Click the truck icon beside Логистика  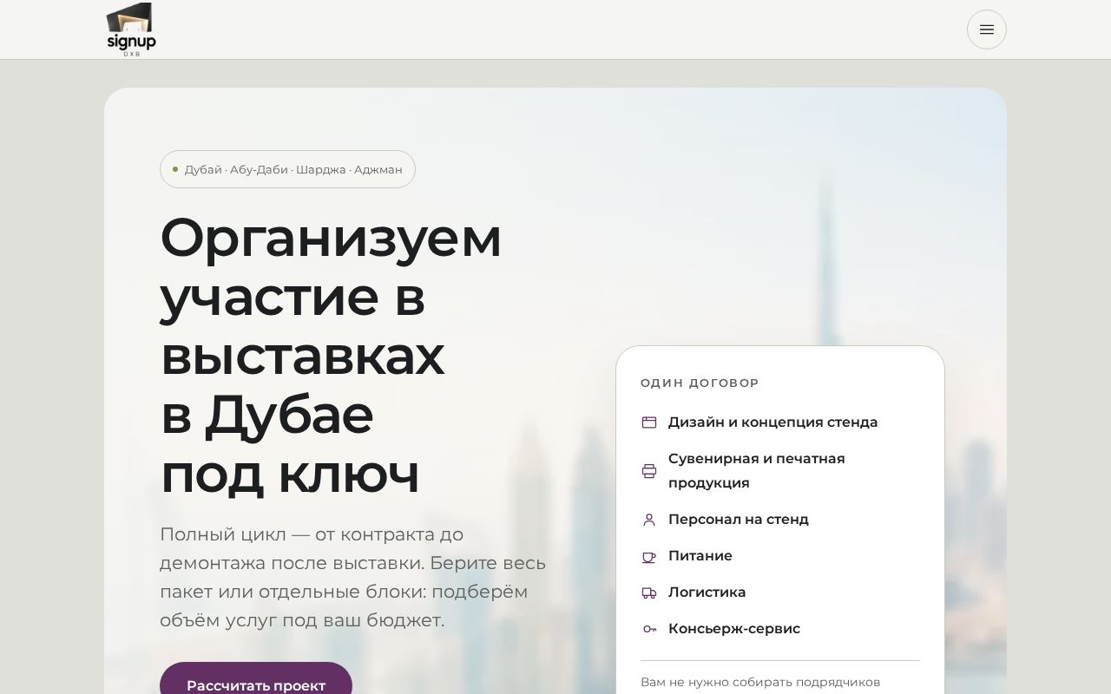[649, 593]
